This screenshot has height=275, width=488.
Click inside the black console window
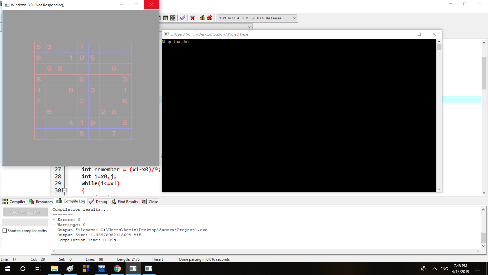click(x=299, y=115)
